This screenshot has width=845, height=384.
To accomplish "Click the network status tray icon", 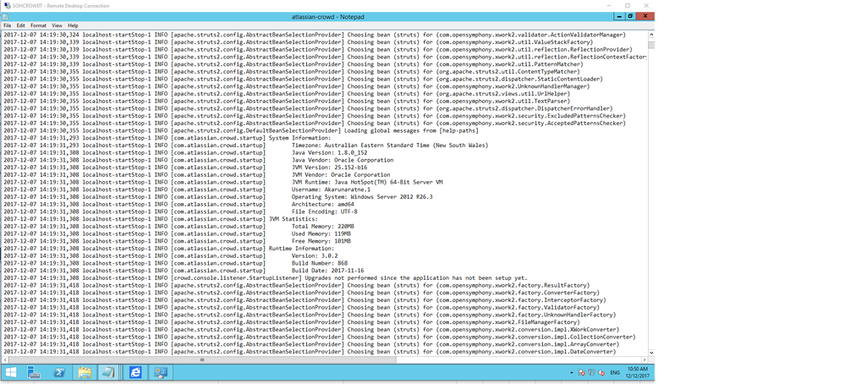I will point(591,373).
